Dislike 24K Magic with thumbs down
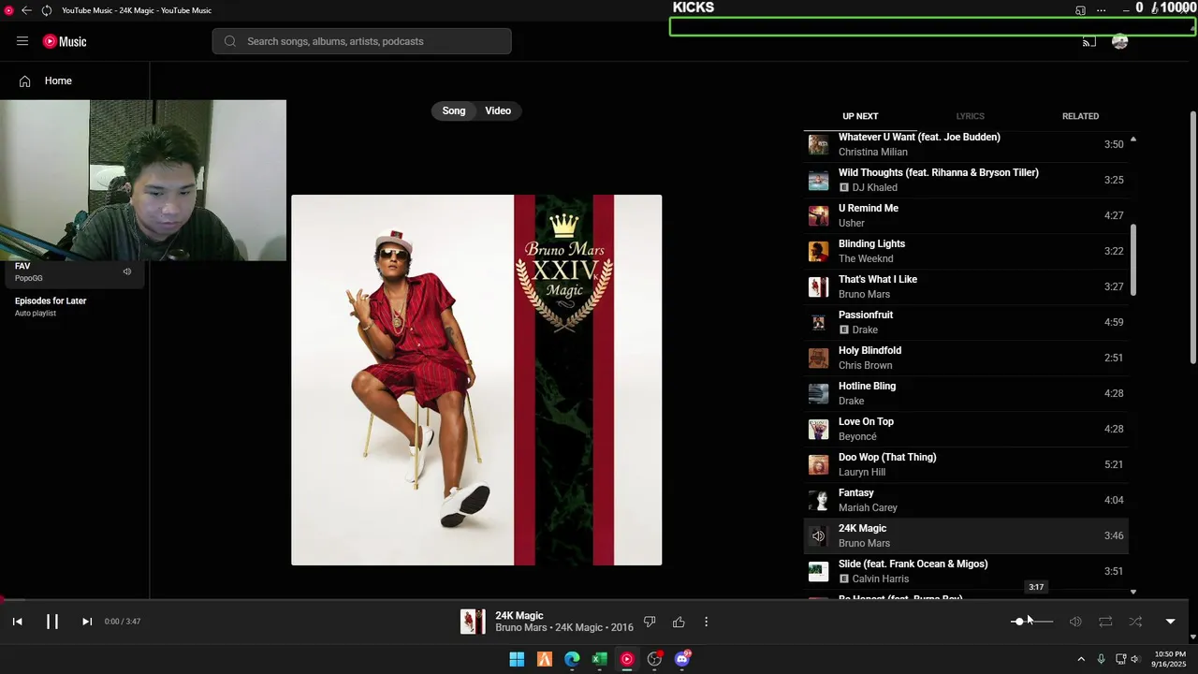Screen dimensions: 1198x674 pyautogui.click(x=650, y=622)
